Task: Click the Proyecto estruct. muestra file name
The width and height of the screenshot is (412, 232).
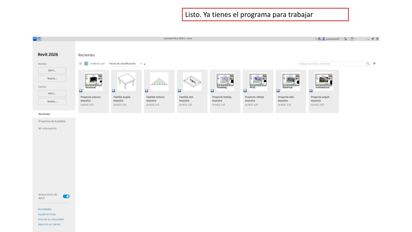Action: [x=91, y=99]
